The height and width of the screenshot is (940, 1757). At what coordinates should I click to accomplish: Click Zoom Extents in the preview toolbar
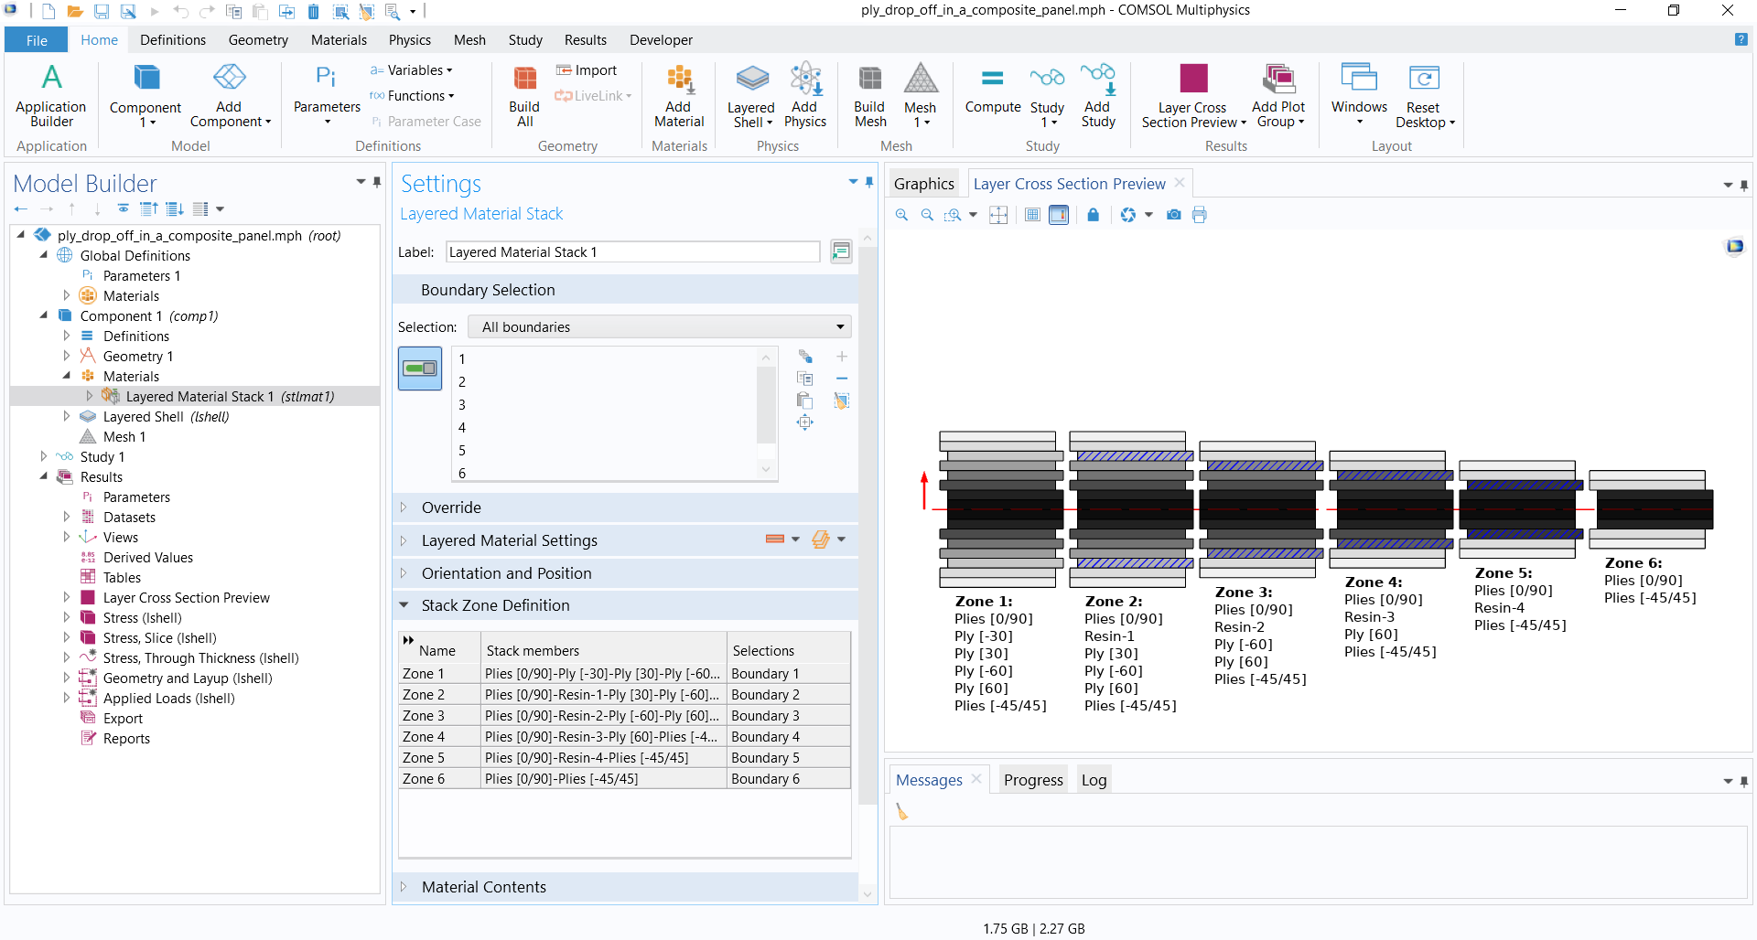998,215
